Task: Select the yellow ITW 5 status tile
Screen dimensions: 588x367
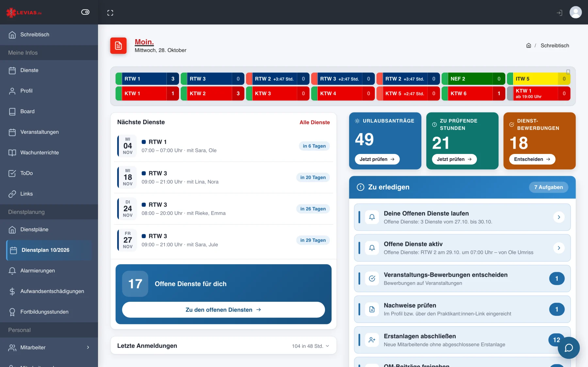Action: click(538, 79)
